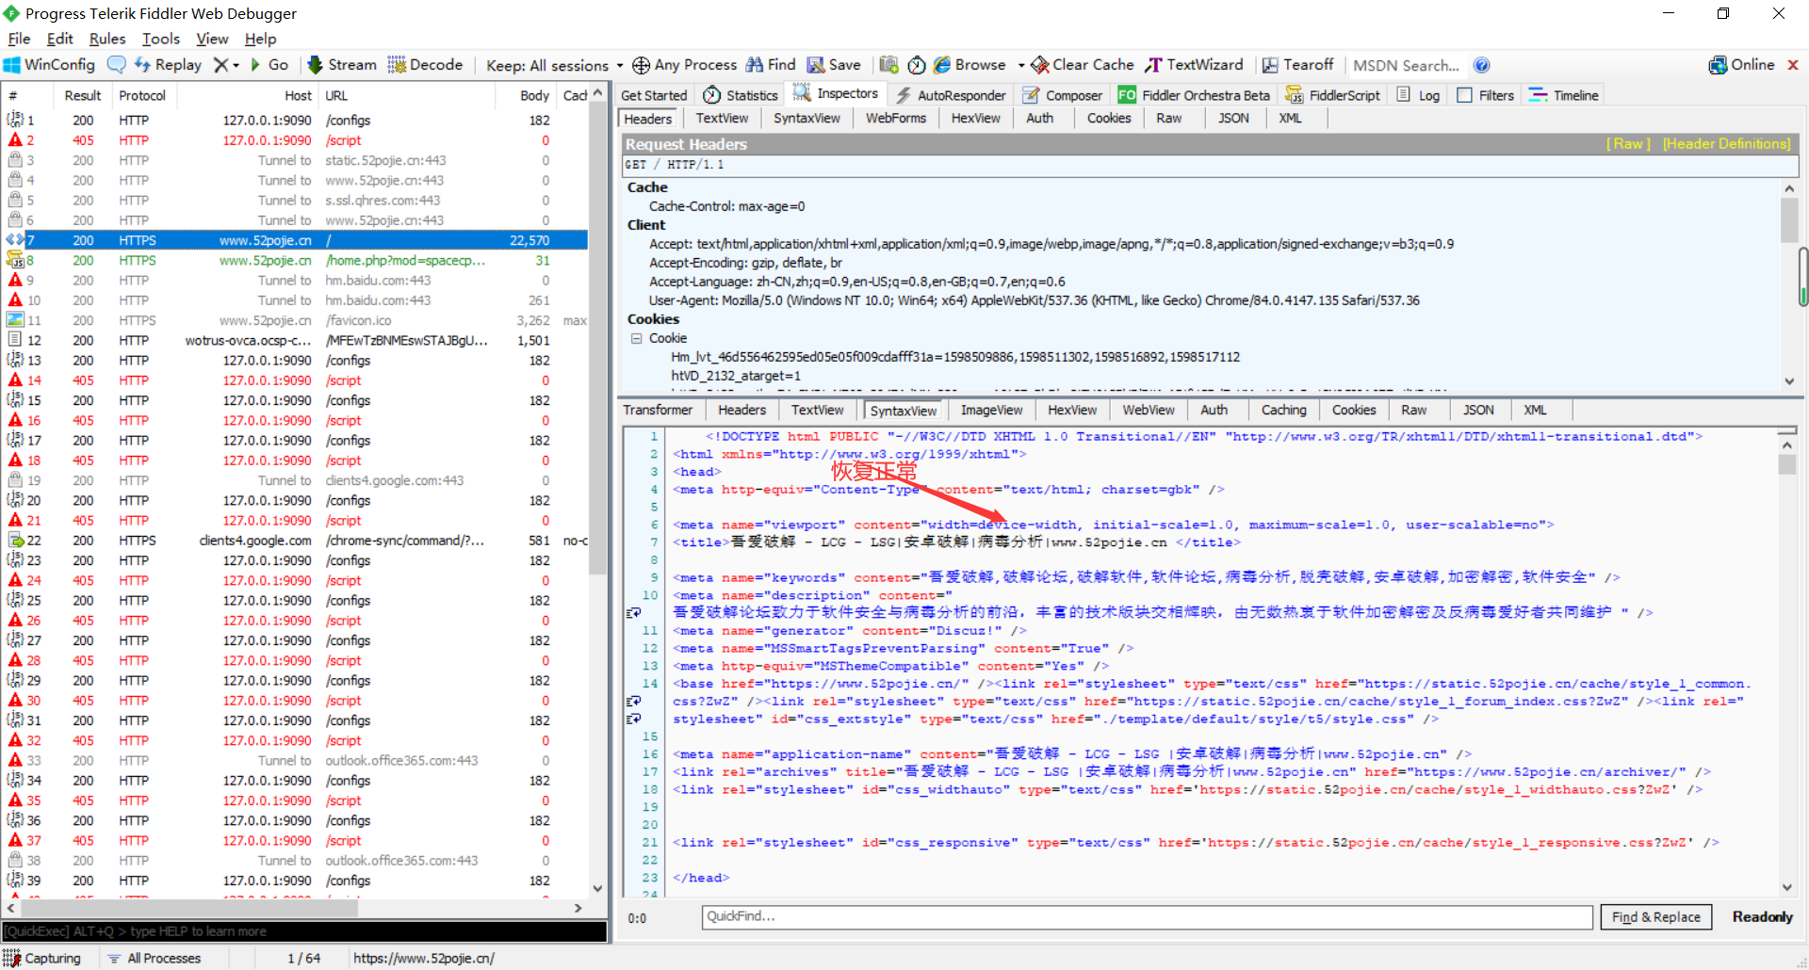Click the WinConfig toolbar button

click(49, 65)
